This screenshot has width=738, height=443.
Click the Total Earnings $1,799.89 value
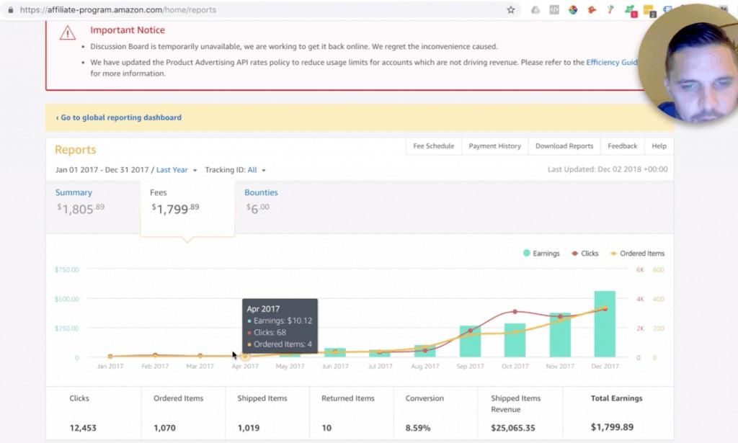(x=612, y=427)
